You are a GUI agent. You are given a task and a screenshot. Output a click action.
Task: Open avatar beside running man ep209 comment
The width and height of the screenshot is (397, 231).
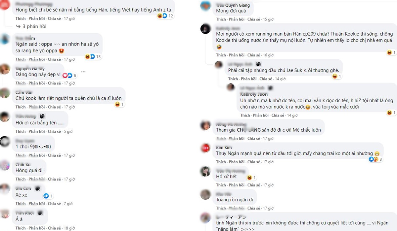206,29
